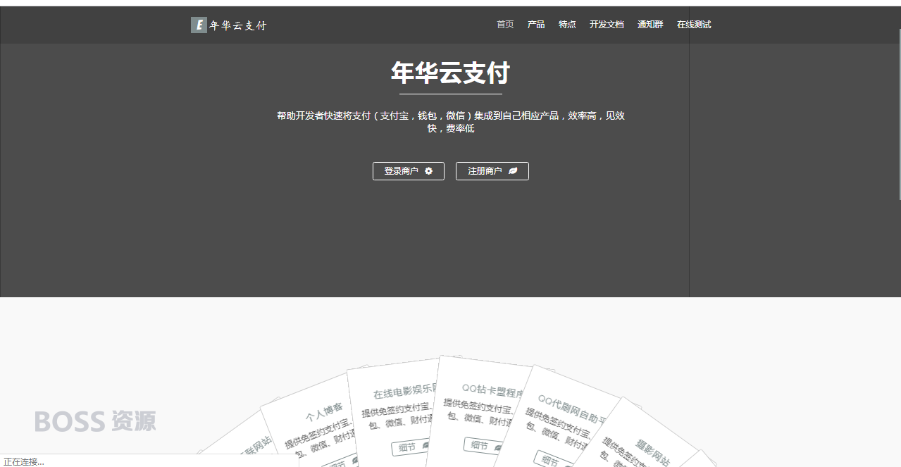Click leaf icon on QQ钻卡盟程序 细节 button

(x=498, y=447)
